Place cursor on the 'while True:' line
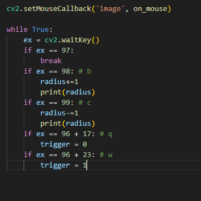201x201 pixels. (30, 30)
